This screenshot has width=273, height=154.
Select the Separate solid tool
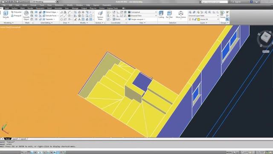48,19
